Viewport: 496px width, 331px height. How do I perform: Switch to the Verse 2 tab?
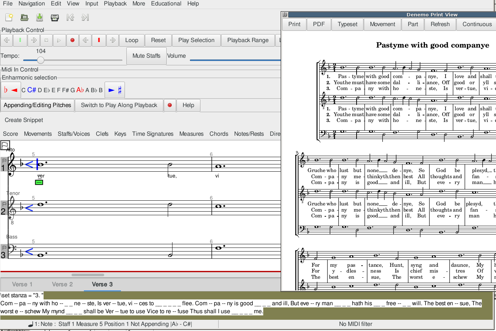tap(62, 285)
